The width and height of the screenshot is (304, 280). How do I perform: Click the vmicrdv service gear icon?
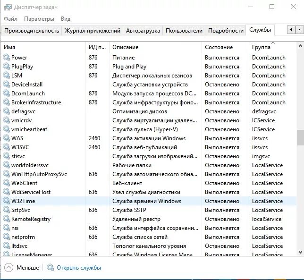pyautogui.click(x=7, y=120)
